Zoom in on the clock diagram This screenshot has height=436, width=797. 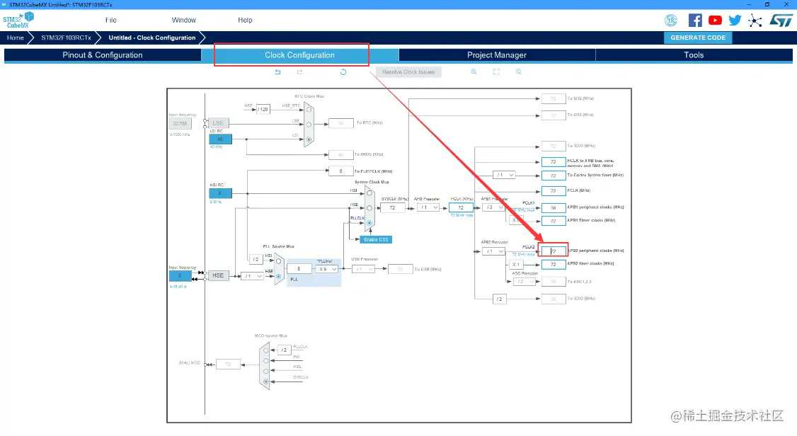click(474, 71)
